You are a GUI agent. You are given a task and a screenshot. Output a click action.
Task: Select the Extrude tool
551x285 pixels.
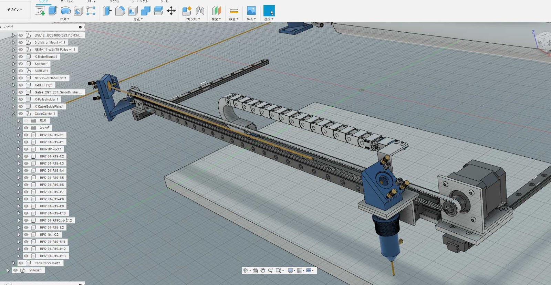tap(53, 11)
